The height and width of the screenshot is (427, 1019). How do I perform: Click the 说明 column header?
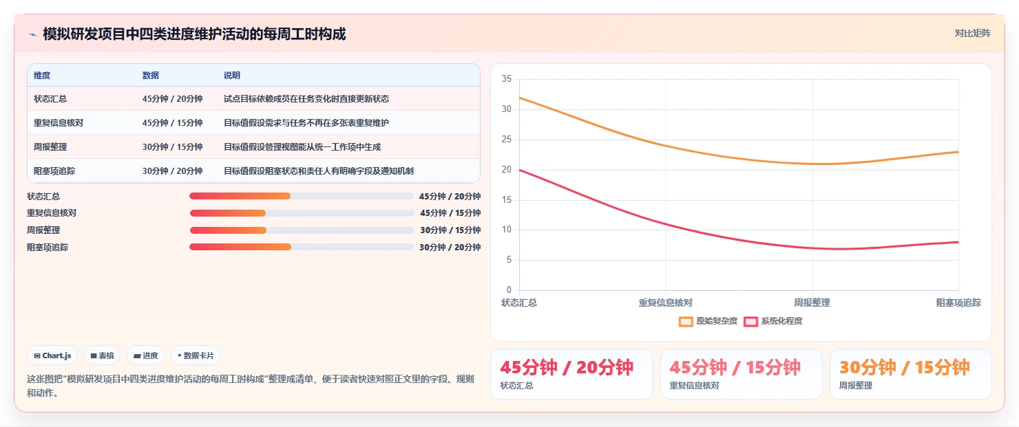232,76
